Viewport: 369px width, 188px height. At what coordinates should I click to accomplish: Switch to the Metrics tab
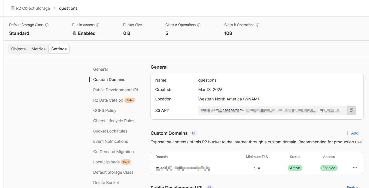38,49
